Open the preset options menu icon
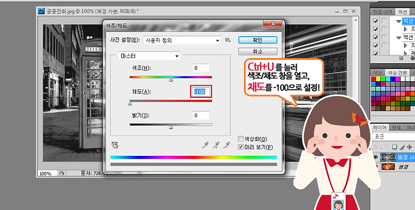 pyautogui.click(x=228, y=40)
